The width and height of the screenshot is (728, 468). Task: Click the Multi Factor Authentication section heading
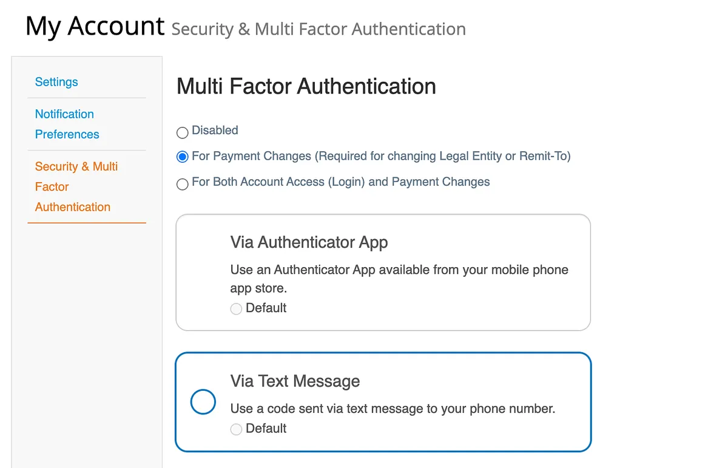(306, 86)
